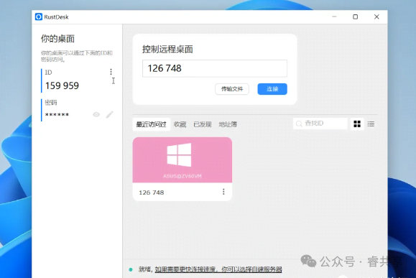The image size is (416, 278).
Task: Click into the 查找ID search box
Action: pos(320,124)
